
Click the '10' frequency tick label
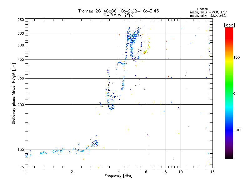click(181, 172)
